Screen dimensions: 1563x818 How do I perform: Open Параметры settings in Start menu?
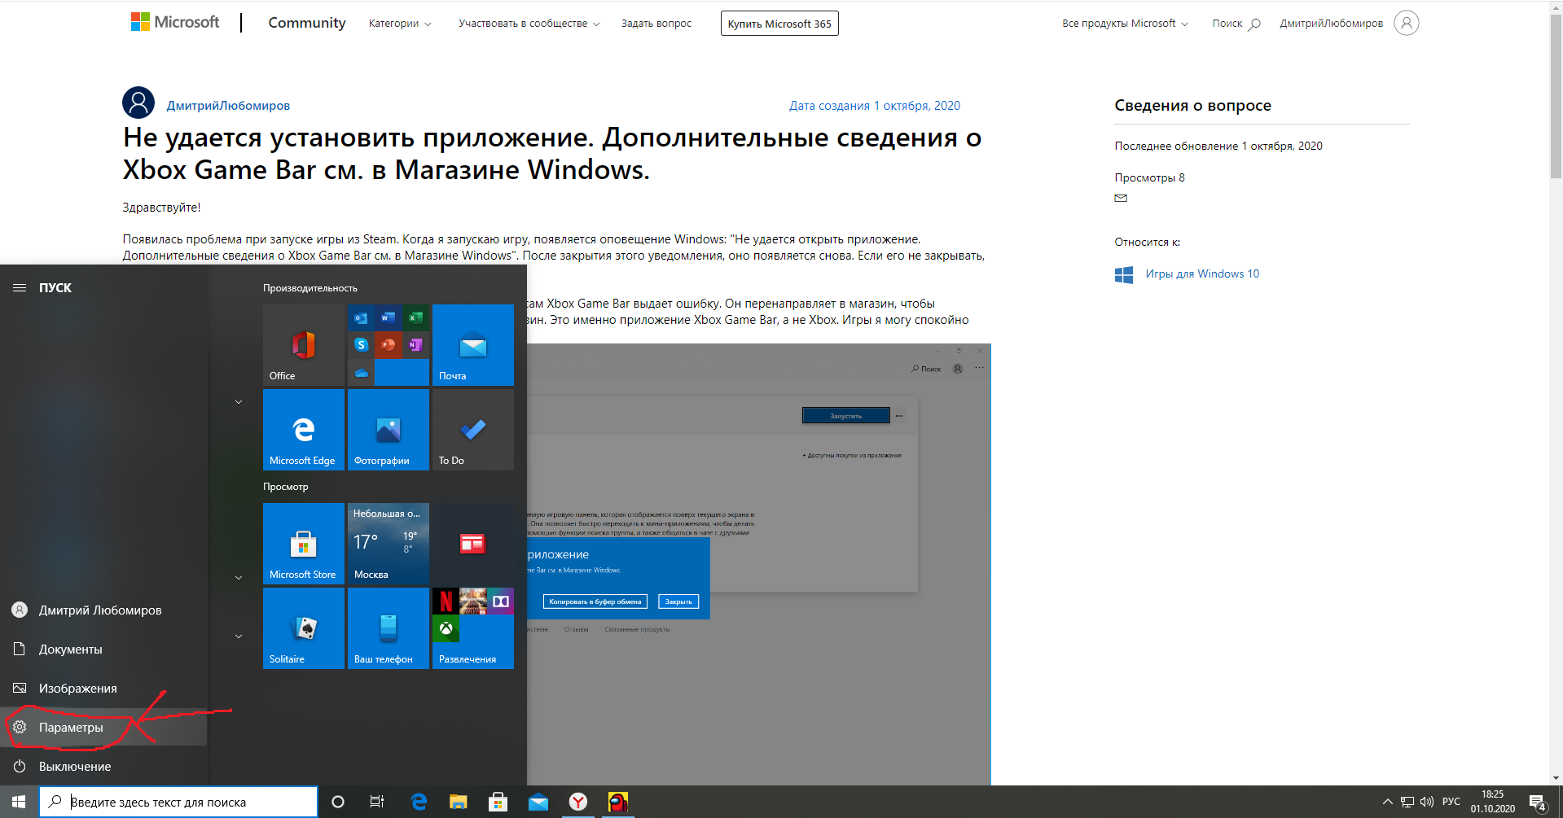click(103, 727)
